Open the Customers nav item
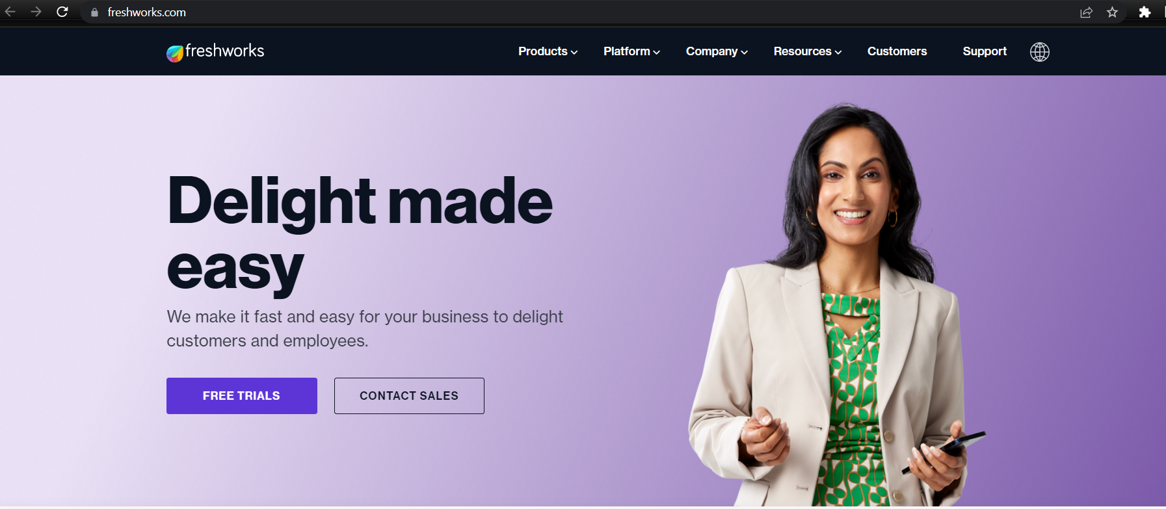 pyautogui.click(x=897, y=51)
